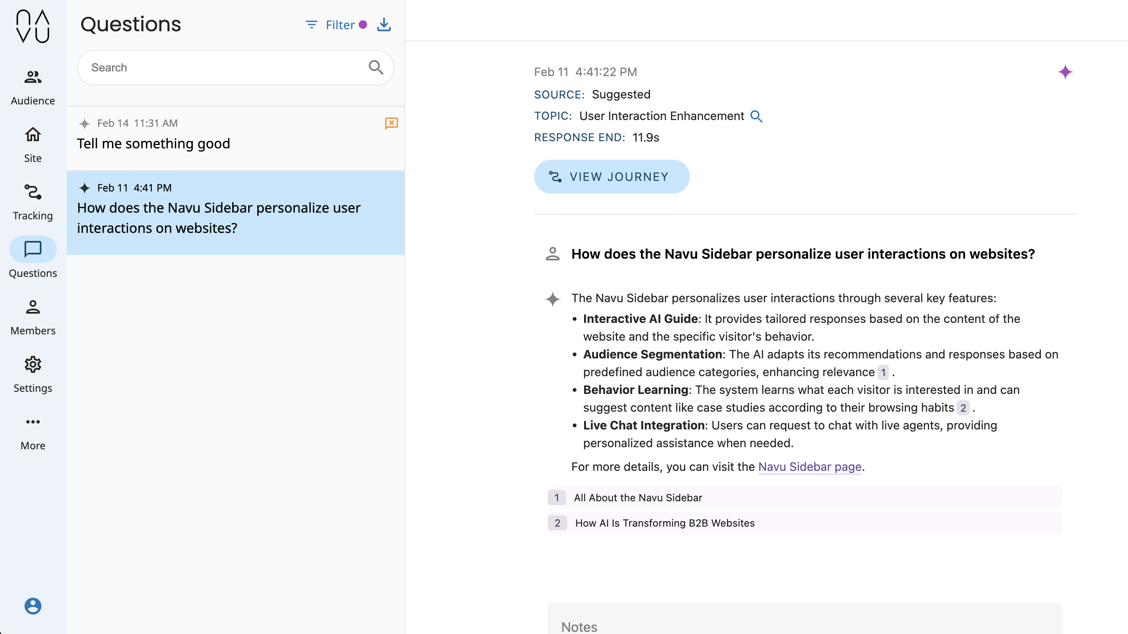Select the Navu Sidebar personalize question item

(x=219, y=217)
